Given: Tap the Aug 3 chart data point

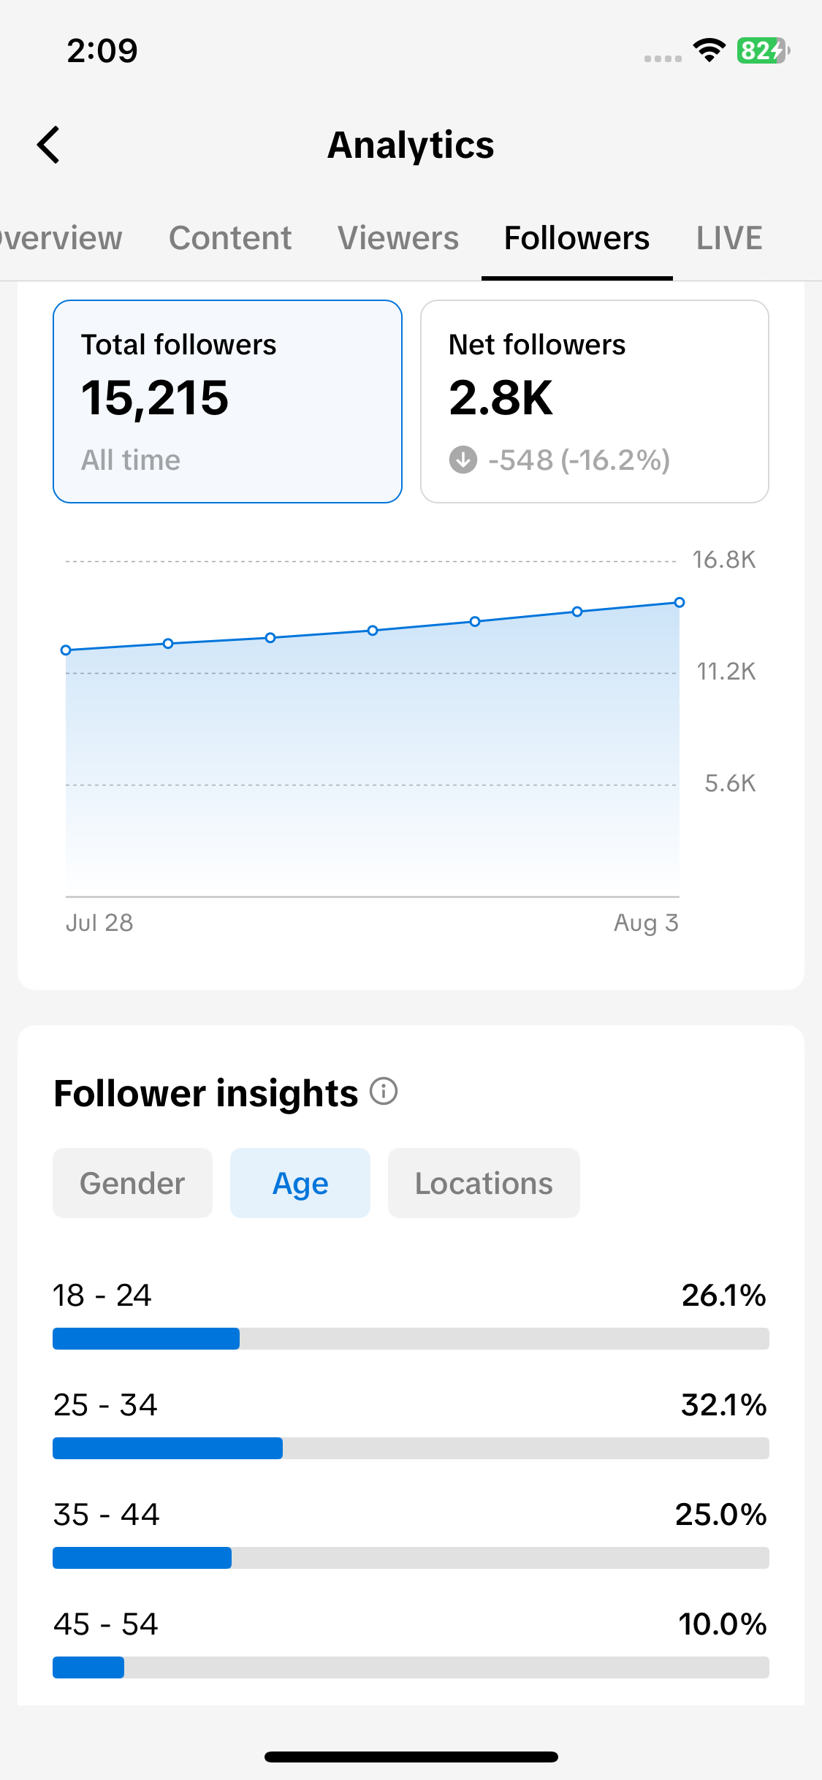Looking at the screenshot, I should tap(680, 602).
